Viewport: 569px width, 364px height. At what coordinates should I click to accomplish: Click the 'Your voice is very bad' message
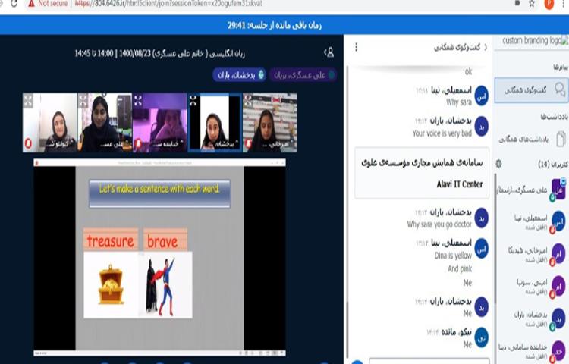click(442, 133)
